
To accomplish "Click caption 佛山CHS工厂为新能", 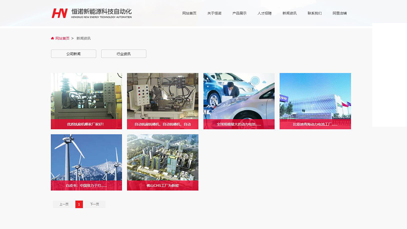I will point(162,186).
